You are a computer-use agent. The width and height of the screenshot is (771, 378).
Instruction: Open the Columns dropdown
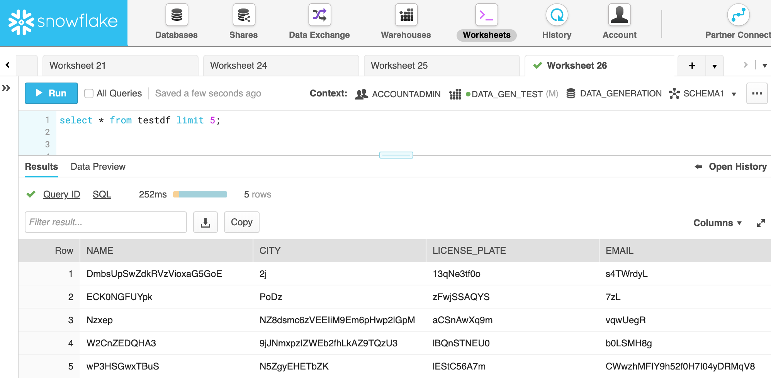(717, 223)
